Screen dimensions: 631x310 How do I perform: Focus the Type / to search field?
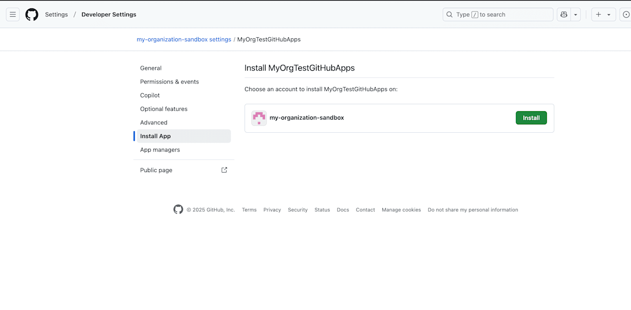[497, 15]
